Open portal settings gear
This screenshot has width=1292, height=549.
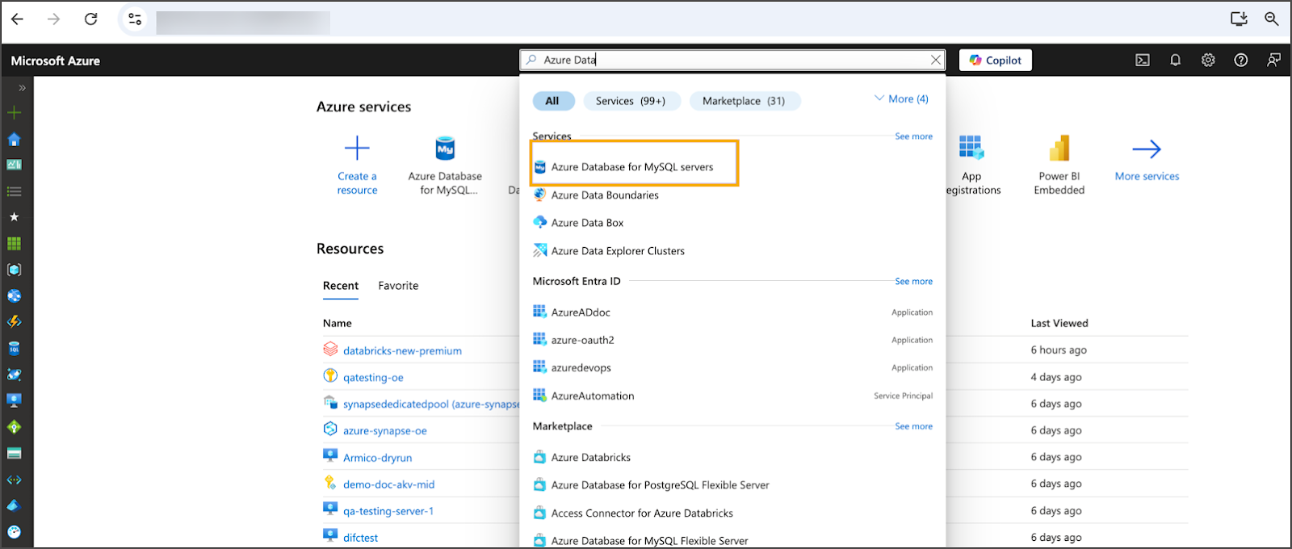pos(1208,61)
